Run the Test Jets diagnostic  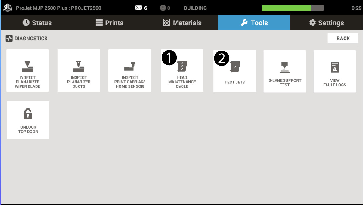tap(235, 71)
